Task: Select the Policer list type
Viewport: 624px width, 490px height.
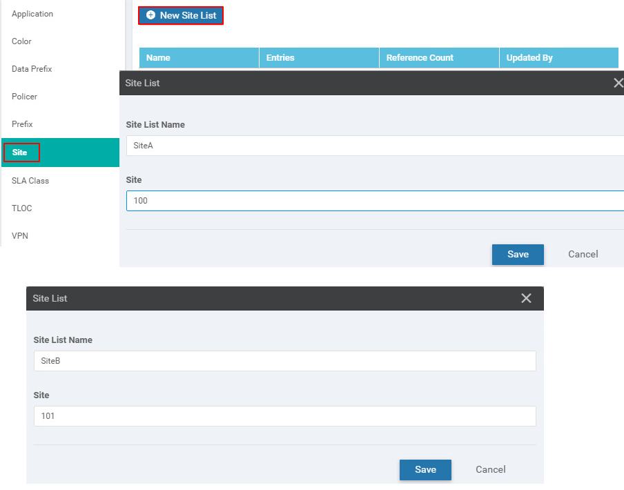Action: coord(24,97)
